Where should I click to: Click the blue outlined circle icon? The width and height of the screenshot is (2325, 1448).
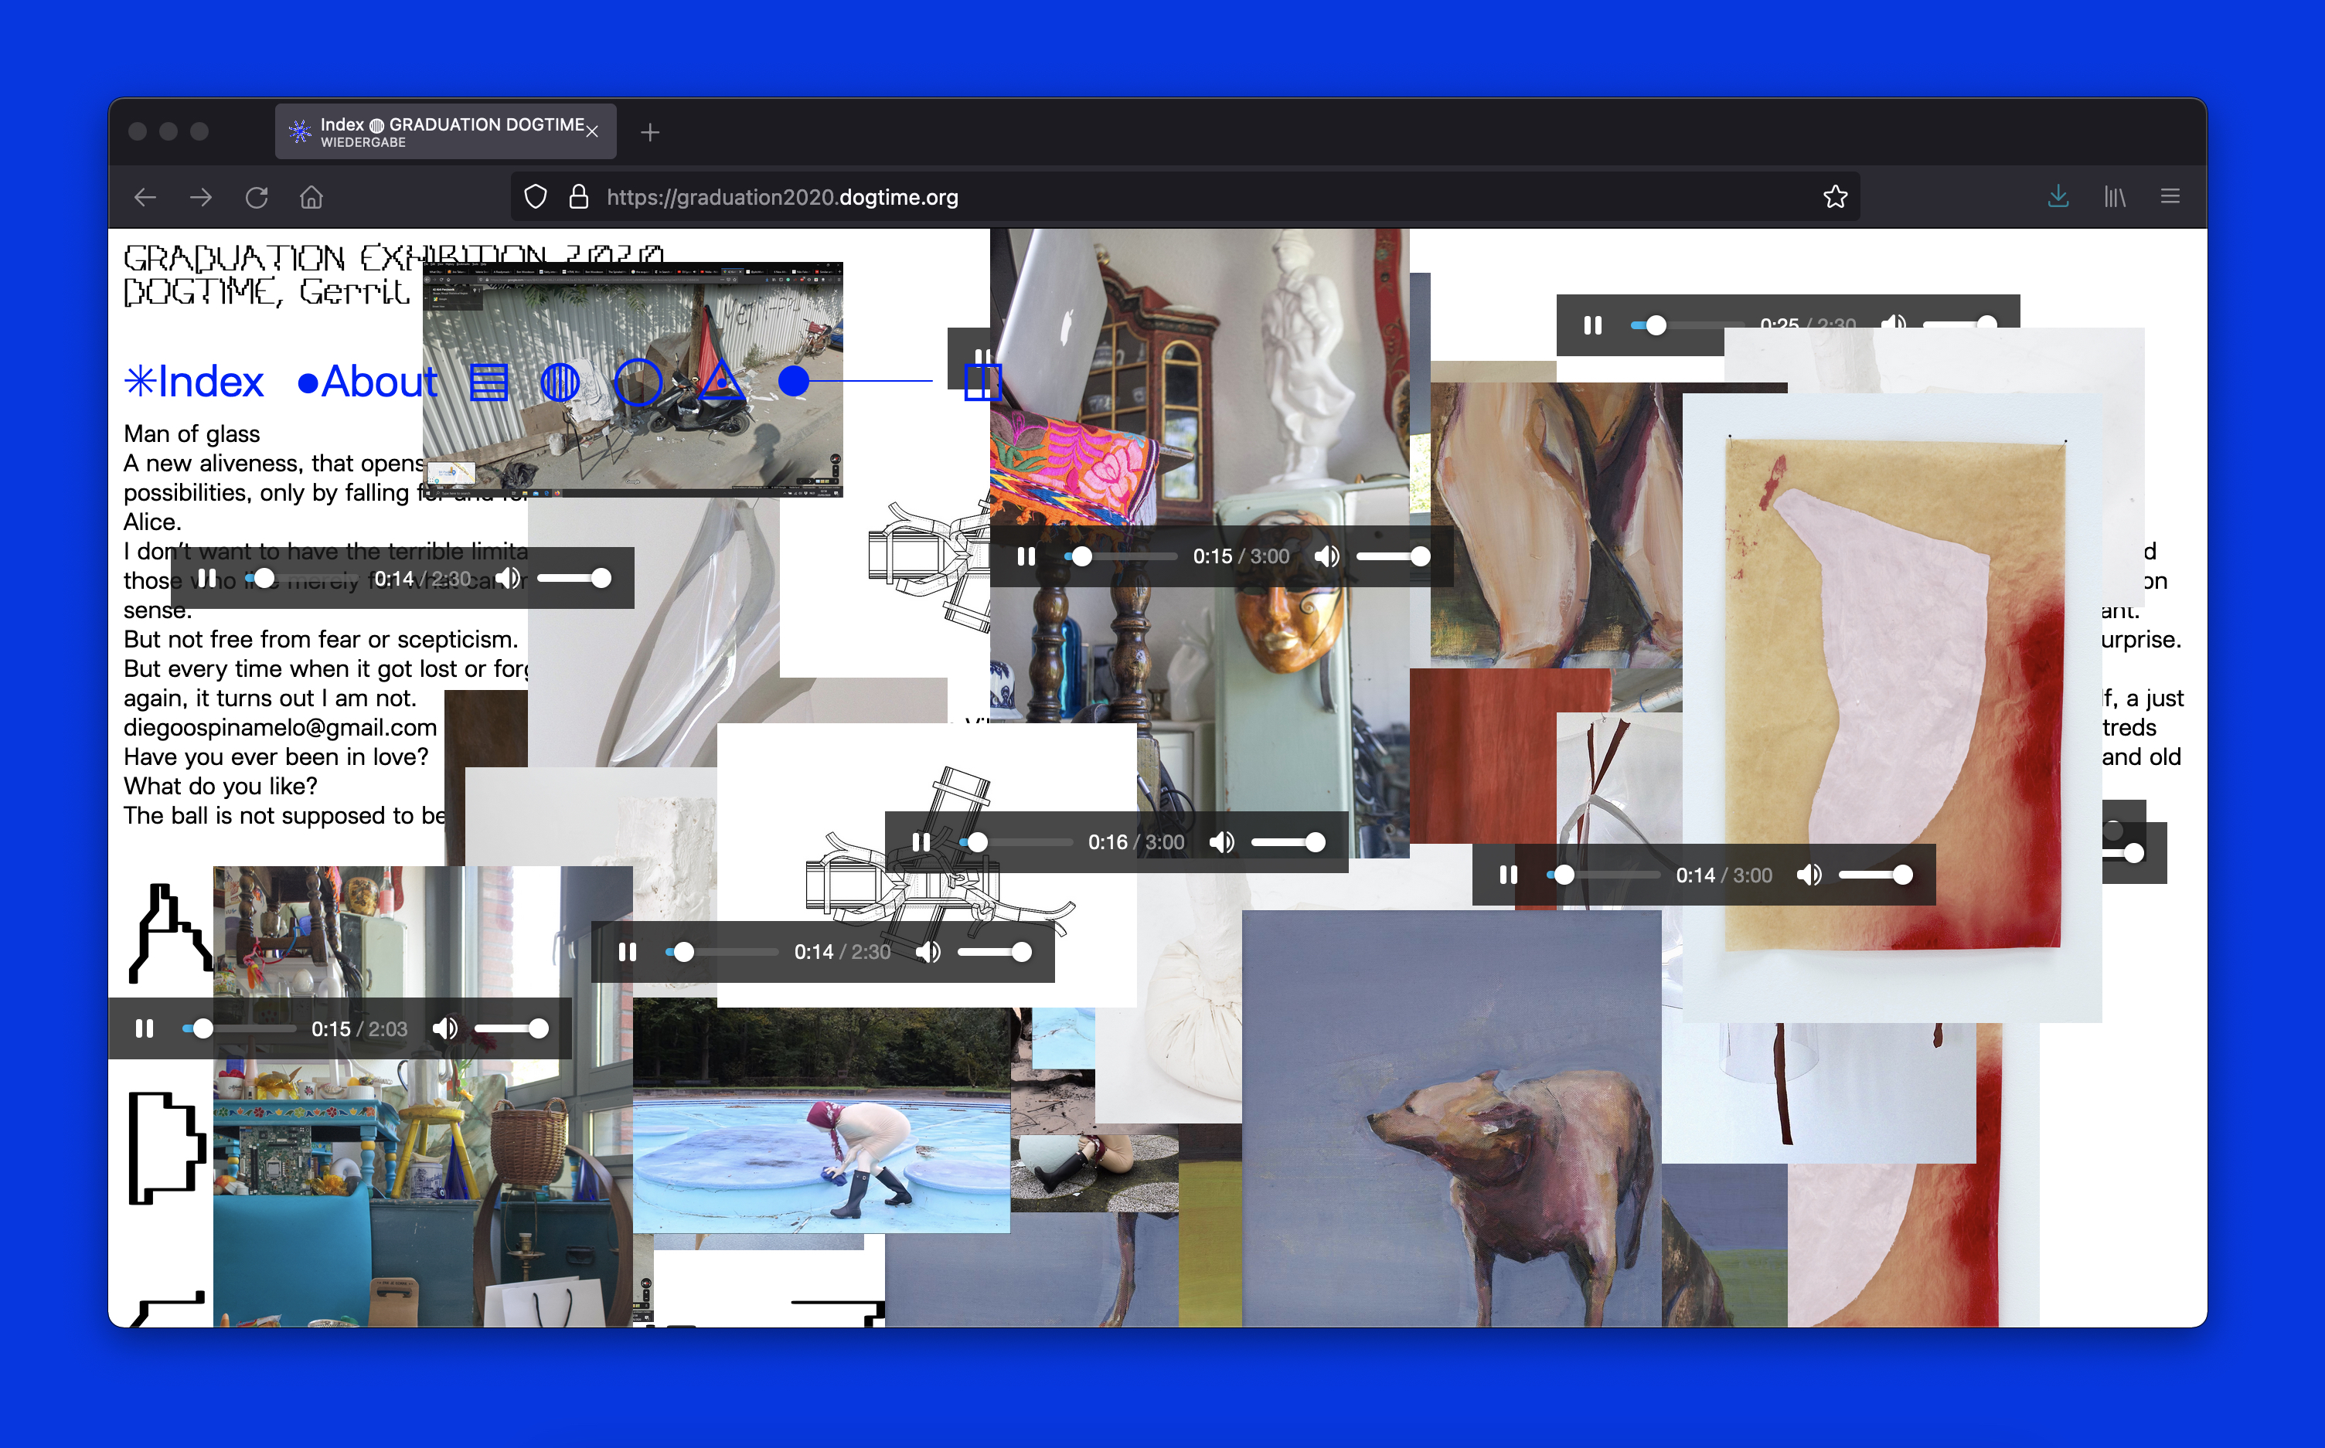click(638, 382)
